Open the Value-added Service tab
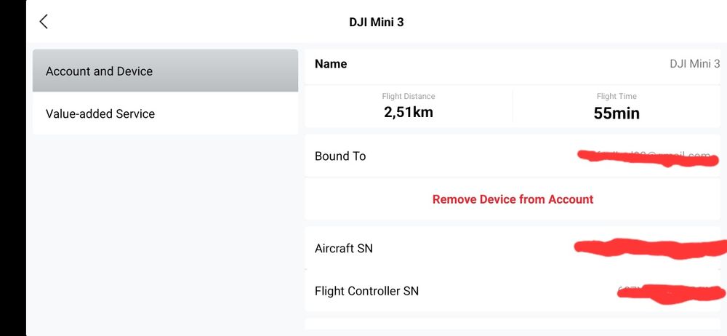The width and height of the screenshot is (727, 336). pos(165,113)
